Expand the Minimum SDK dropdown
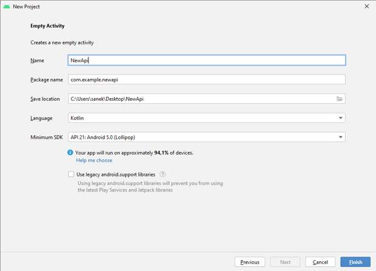 click(206, 138)
